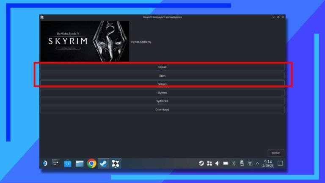Open the SteamTinkerLaunch window menu icon
The height and width of the screenshot is (183, 325).
tap(42, 17)
